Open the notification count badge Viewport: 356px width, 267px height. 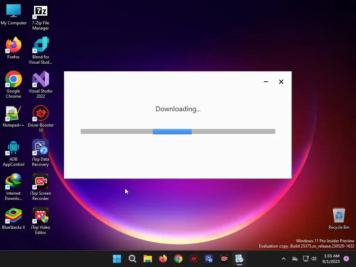click(346, 258)
